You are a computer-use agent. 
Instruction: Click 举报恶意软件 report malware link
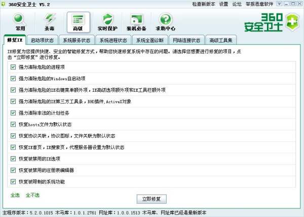[x=259, y=4]
